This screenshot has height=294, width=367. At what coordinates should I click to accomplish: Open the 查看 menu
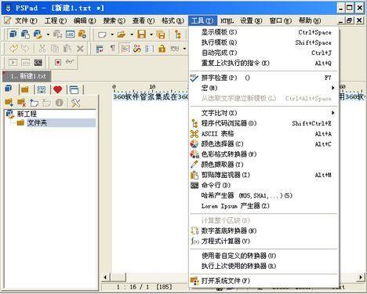144,20
